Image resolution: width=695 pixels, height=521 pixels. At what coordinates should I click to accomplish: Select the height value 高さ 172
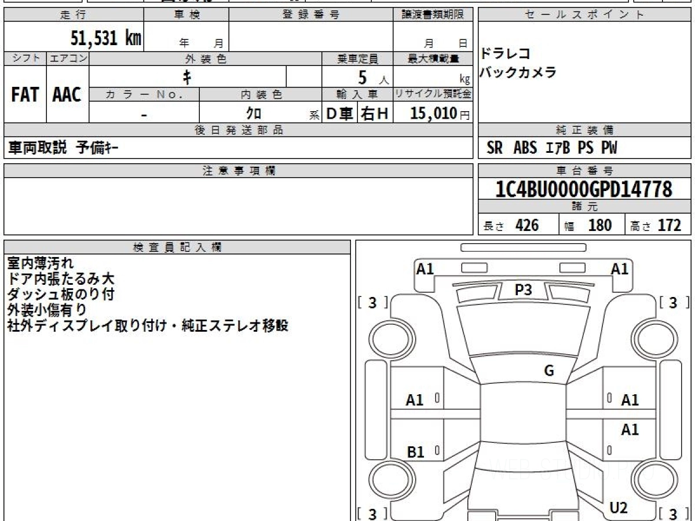click(x=656, y=225)
